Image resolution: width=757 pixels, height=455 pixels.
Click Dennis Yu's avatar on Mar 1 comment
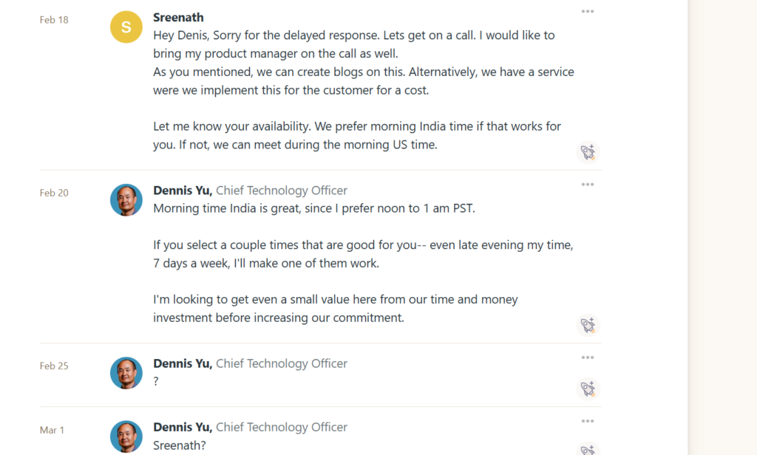pos(126,437)
